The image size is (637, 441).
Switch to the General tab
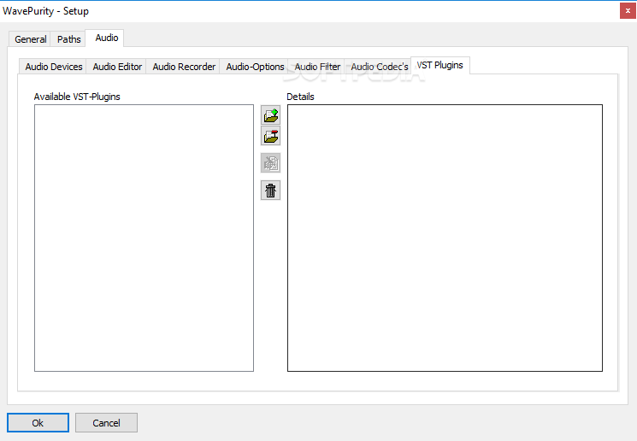(30, 39)
